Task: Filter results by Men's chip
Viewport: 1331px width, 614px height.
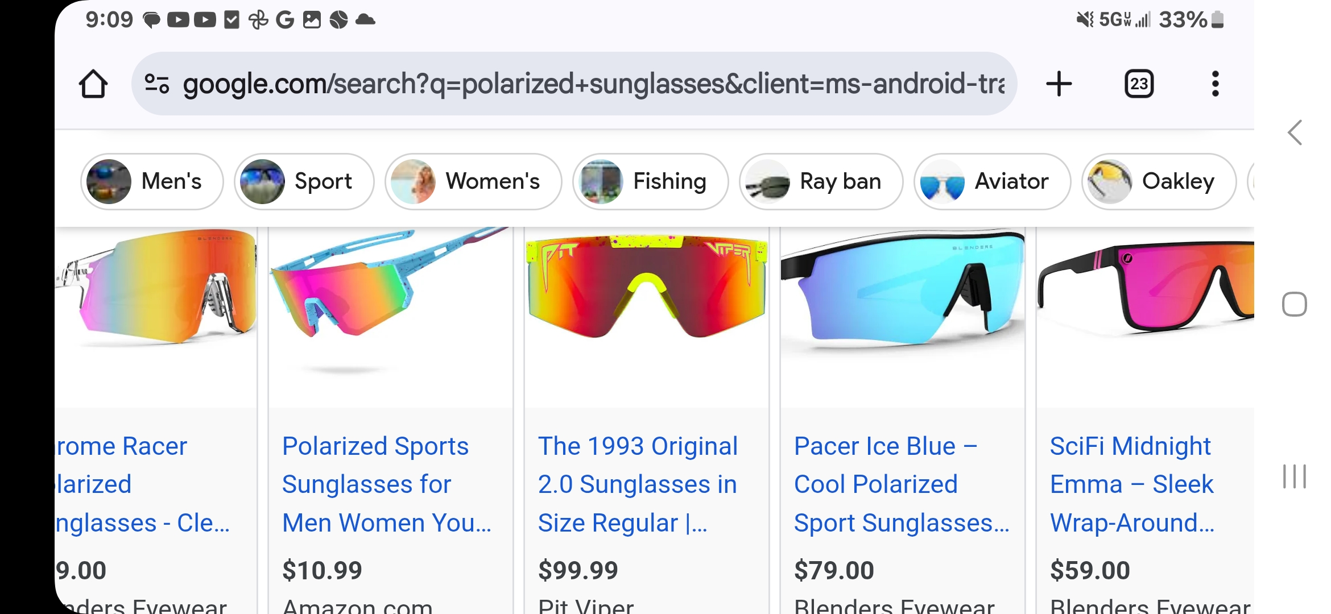Action: (x=152, y=181)
